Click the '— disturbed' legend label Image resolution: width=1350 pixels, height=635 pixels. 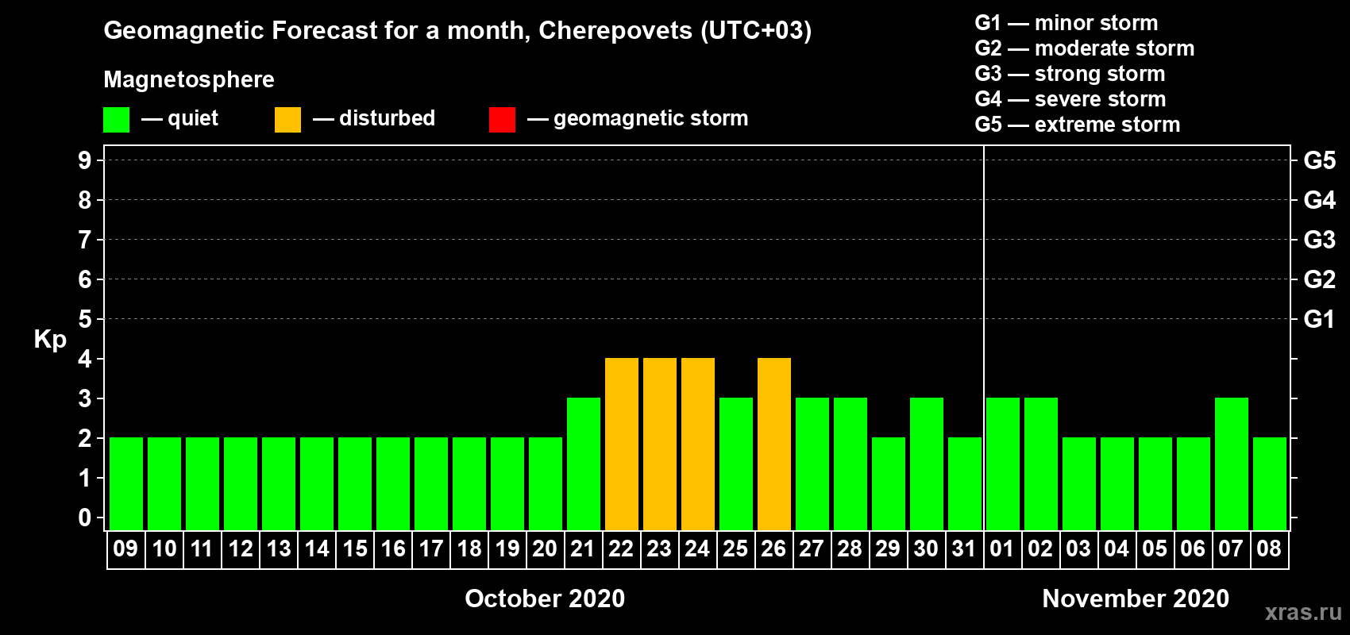[x=374, y=118]
